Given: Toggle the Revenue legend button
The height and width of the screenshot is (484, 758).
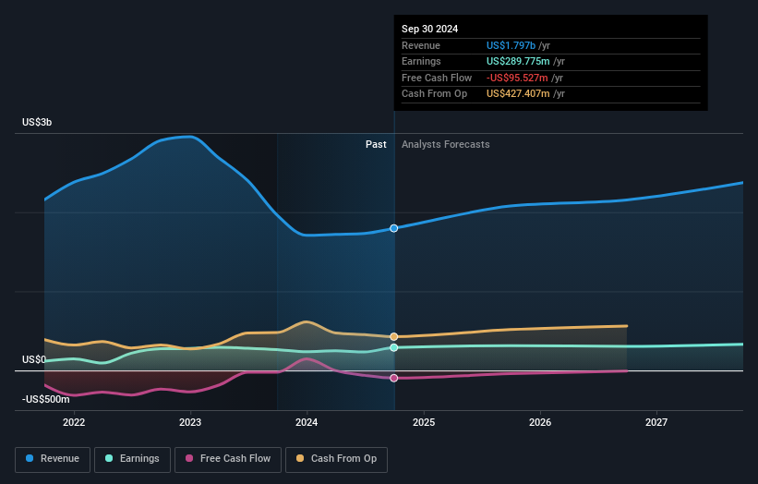Looking at the screenshot, I should (53, 459).
